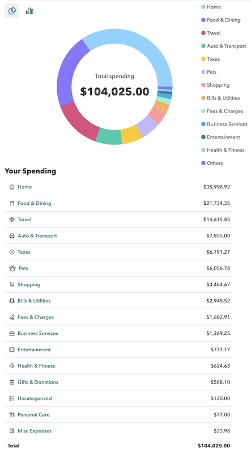This screenshot has width=251, height=454.
Task: Open the Bills & Utilities category link
Action: coord(34,301)
